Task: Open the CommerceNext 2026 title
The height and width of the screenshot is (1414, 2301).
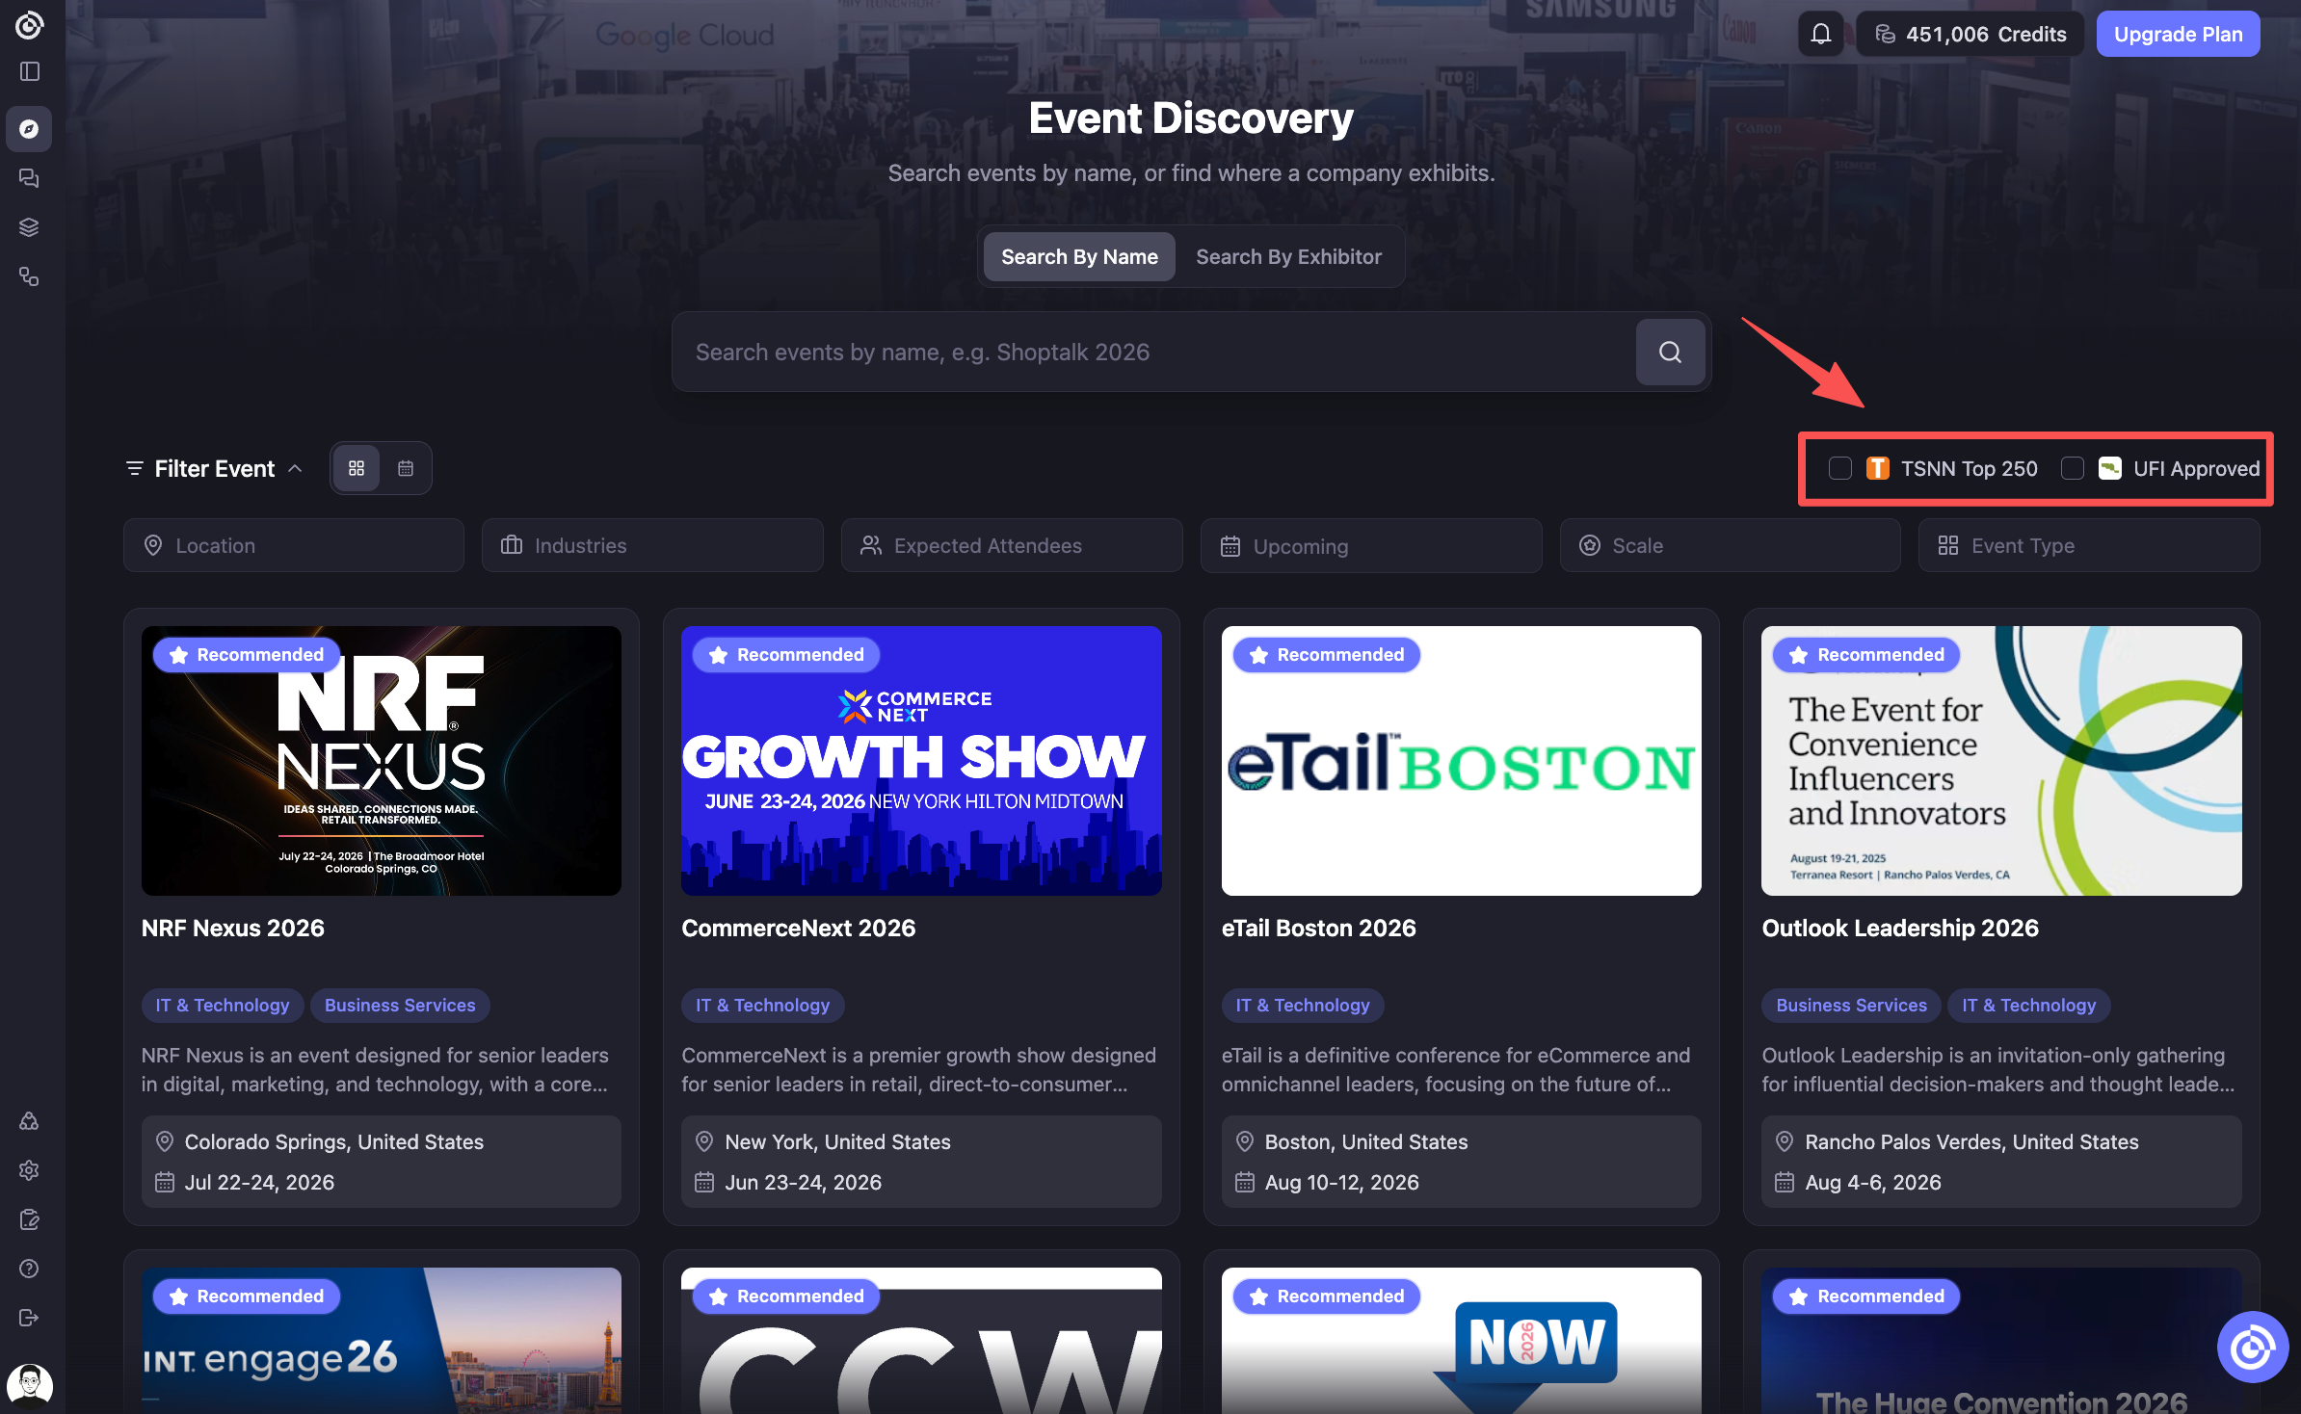Action: tap(799, 928)
